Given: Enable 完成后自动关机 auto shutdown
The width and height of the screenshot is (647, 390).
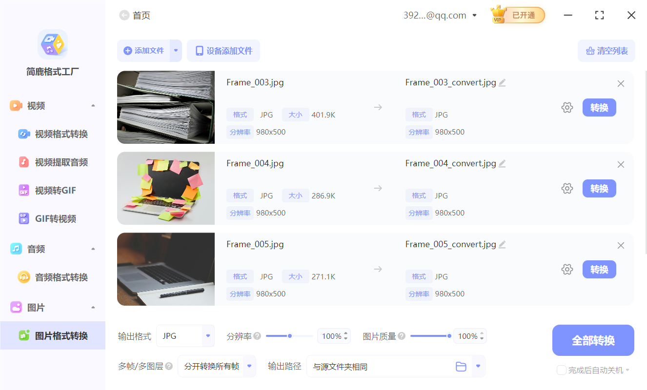Looking at the screenshot, I should point(561,370).
